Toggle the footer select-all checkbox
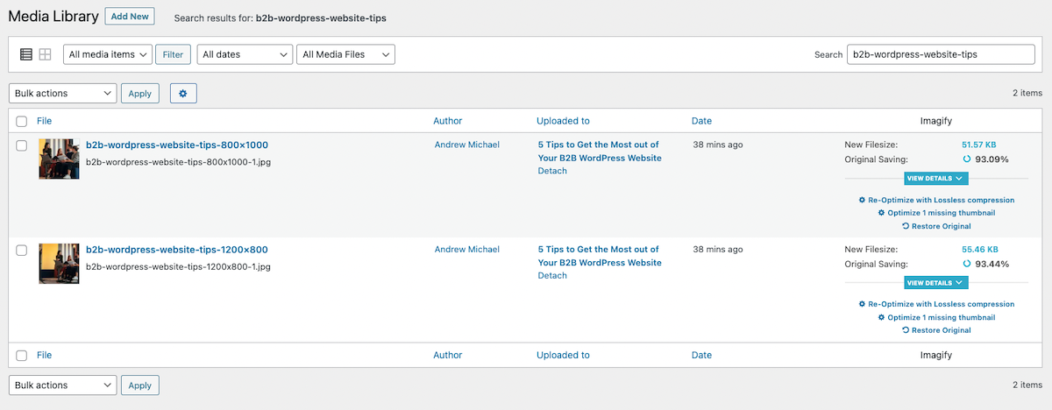Viewport: 1052px width, 410px height. (22, 355)
